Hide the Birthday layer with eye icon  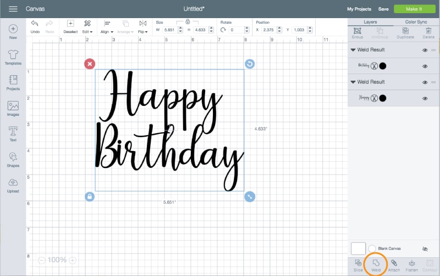(425, 66)
